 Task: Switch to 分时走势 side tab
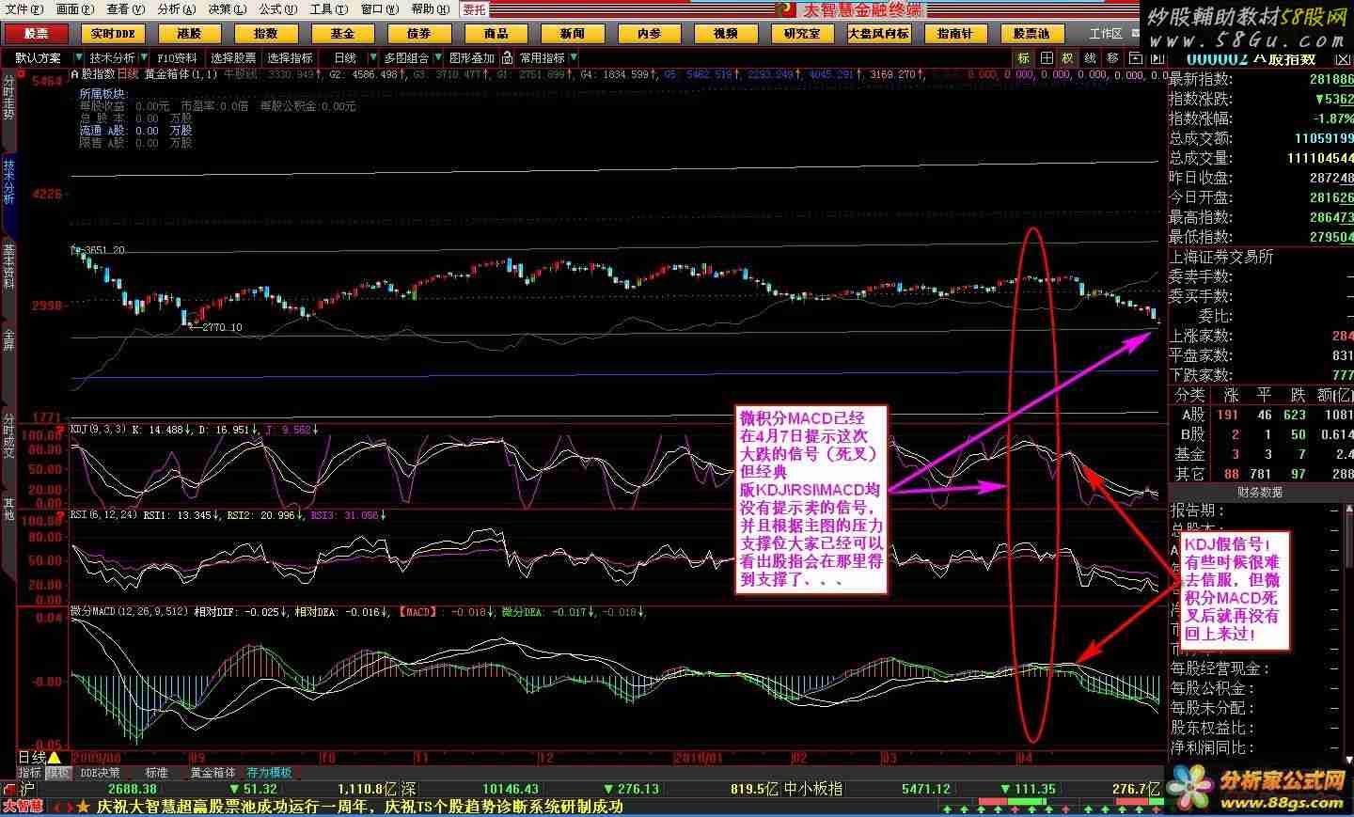(8, 97)
